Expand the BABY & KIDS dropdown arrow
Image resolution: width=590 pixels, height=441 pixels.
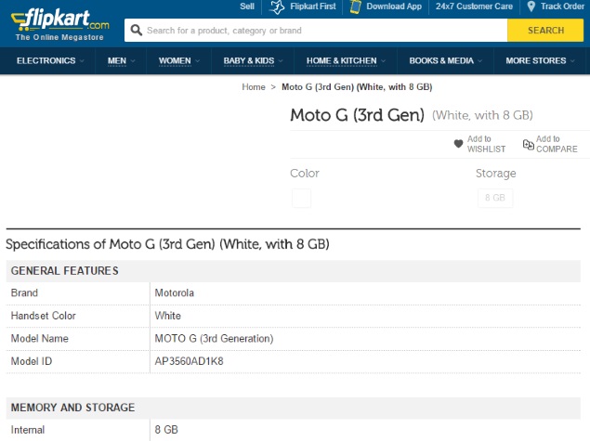click(281, 61)
